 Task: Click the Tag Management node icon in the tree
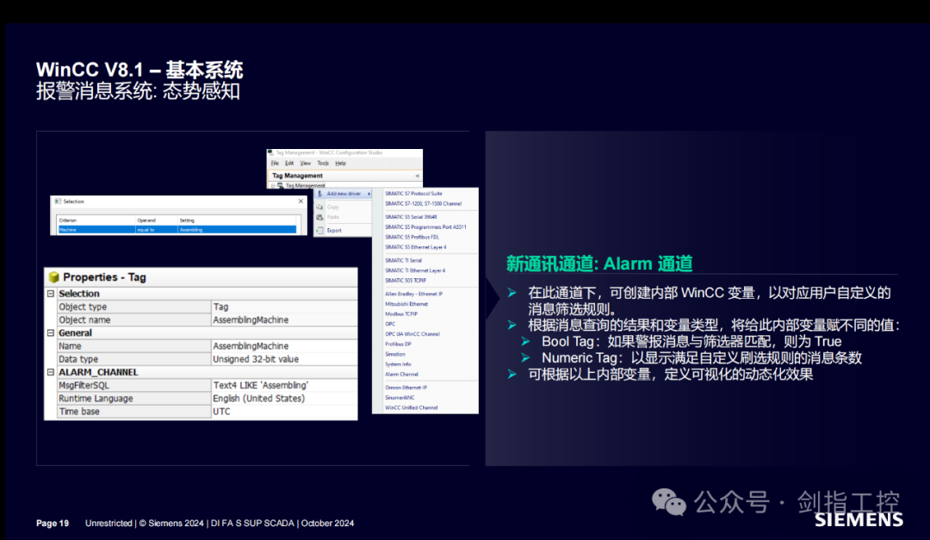pos(280,185)
